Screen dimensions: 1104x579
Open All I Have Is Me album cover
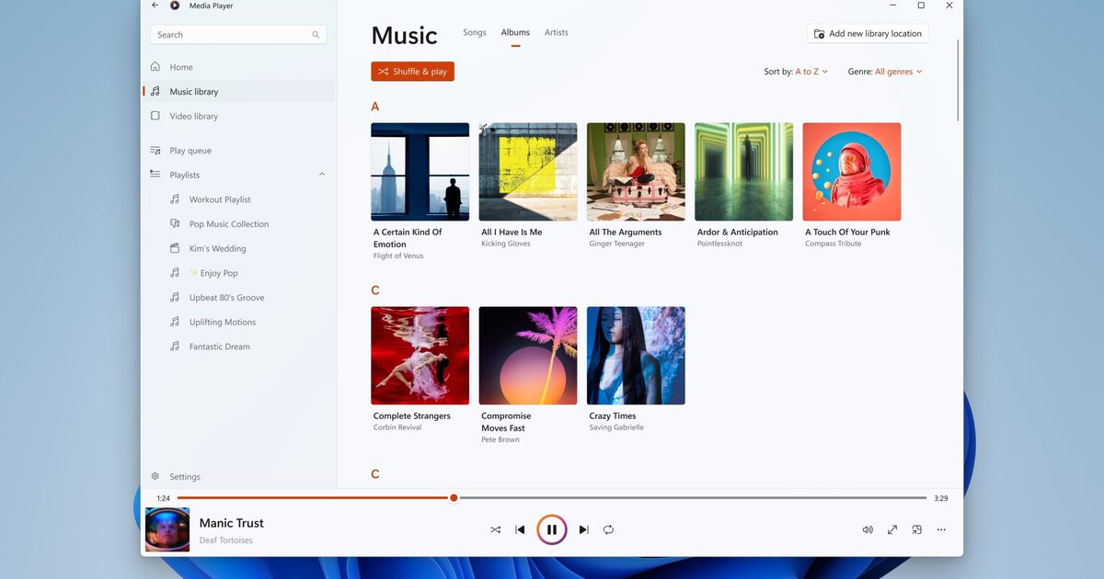coord(528,172)
